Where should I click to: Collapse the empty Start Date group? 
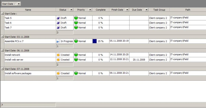pyautogui.click(x=2, y=13)
